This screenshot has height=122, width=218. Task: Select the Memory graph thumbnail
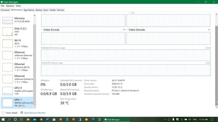7,20
